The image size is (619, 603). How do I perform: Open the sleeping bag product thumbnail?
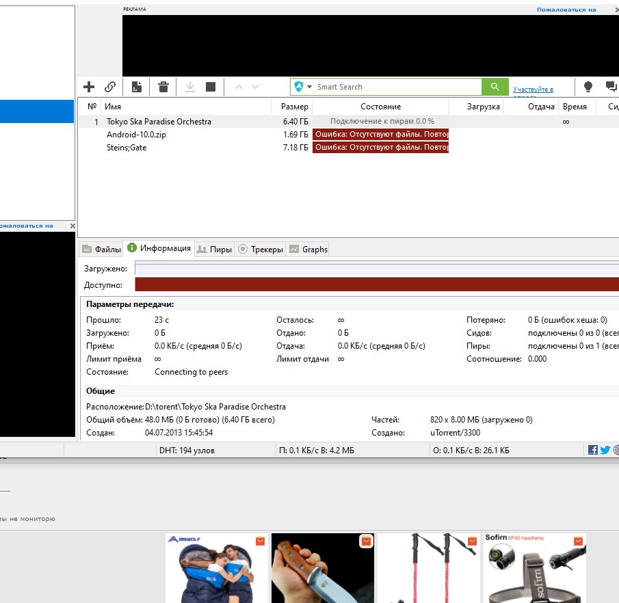point(217,568)
